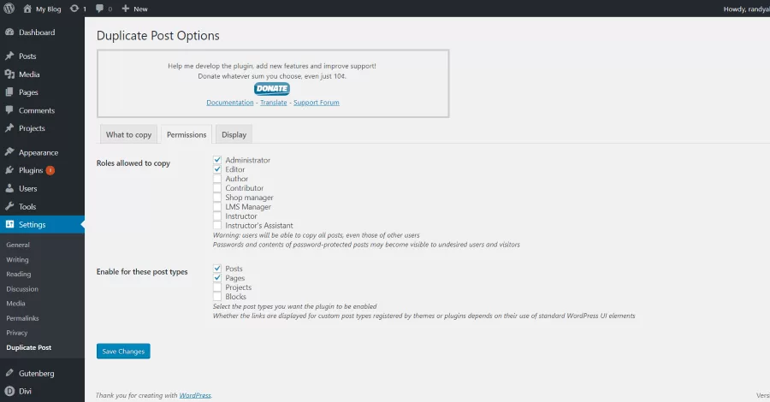Check the LMS Manager role
Viewport: 770px width, 402px height.
tap(217, 206)
